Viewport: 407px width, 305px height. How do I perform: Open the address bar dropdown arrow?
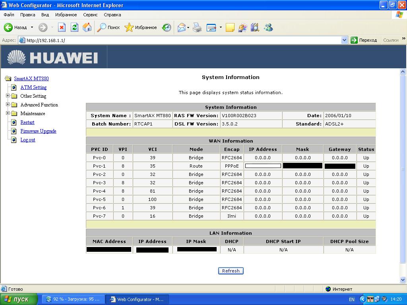pos(344,40)
